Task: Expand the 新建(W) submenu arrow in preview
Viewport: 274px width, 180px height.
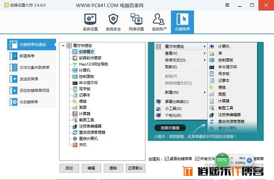Action: coord(204,92)
